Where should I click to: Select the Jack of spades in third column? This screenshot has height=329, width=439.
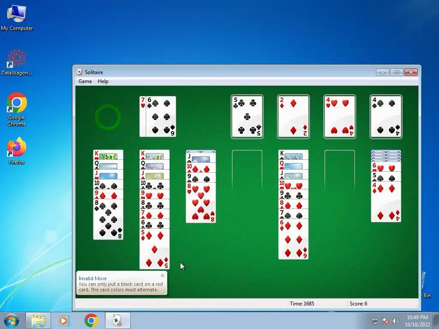tap(201, 158)
